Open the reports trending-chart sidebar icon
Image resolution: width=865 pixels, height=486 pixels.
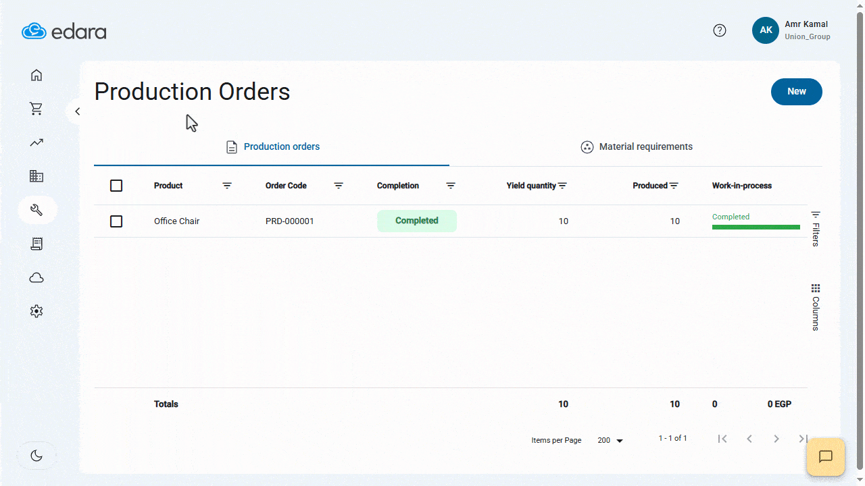(36, 142)
